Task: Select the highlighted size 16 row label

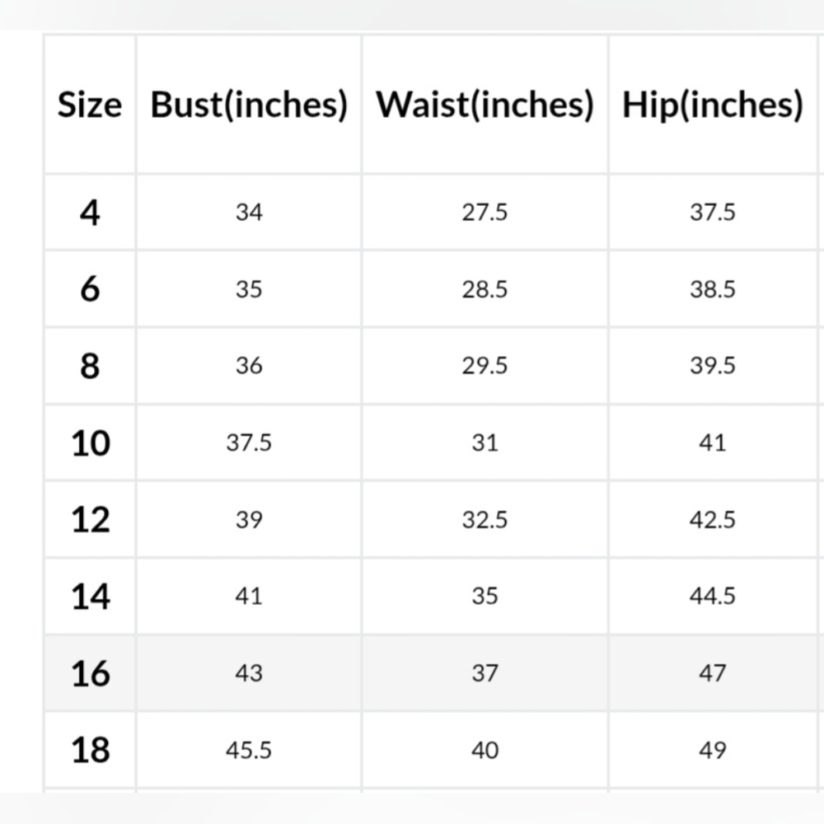Action: tap(91, 673)
